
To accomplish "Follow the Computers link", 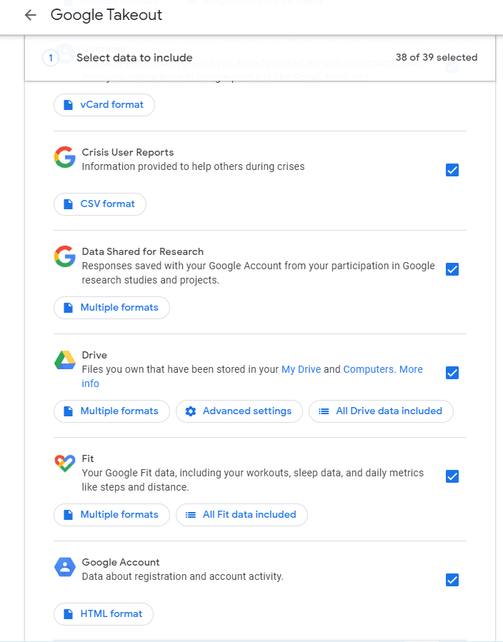I will click(x=369, y=369).
